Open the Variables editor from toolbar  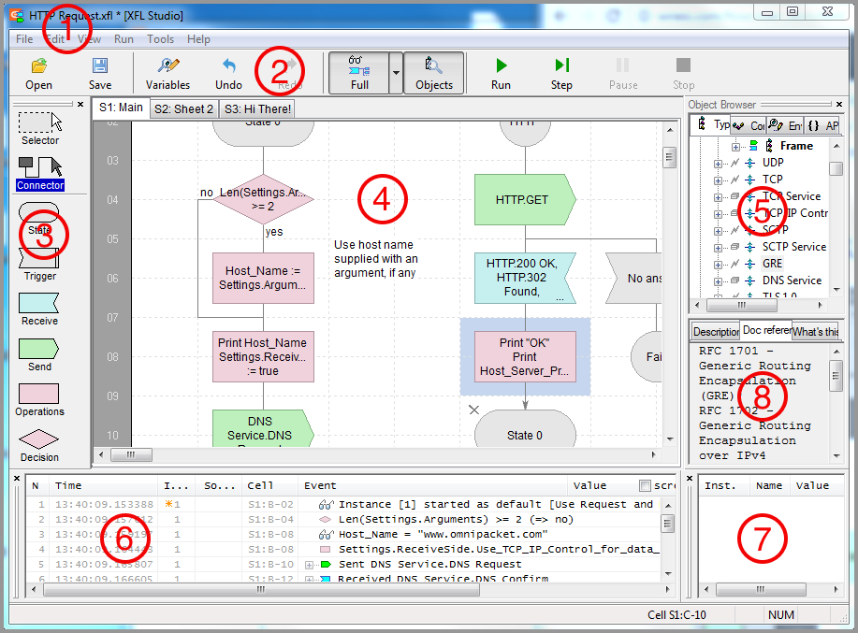tap(168, 73)
